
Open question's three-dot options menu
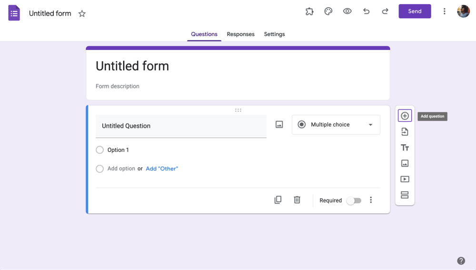pos(371,200)
